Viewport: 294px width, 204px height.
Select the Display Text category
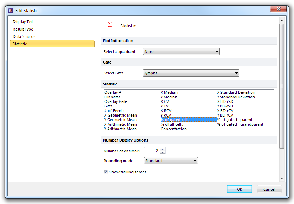pos(23,22)
